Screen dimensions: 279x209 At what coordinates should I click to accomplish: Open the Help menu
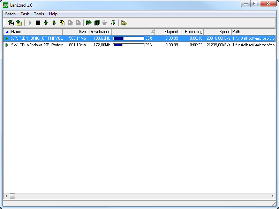[x=53, y=14]
